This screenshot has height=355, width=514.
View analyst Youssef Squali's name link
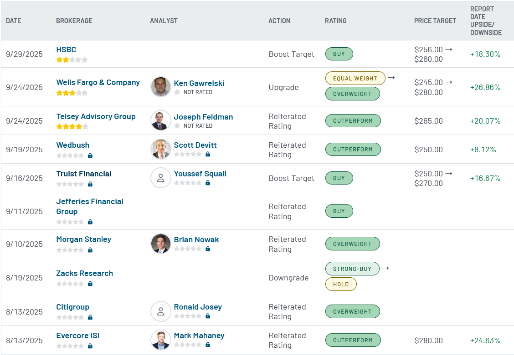click(x=200, y=174)
